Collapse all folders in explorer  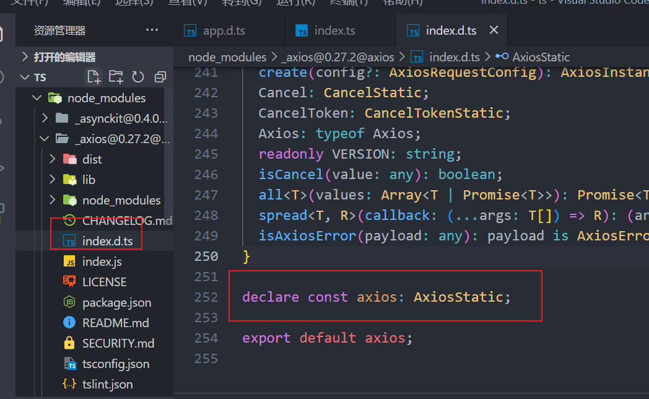(160, 77)
